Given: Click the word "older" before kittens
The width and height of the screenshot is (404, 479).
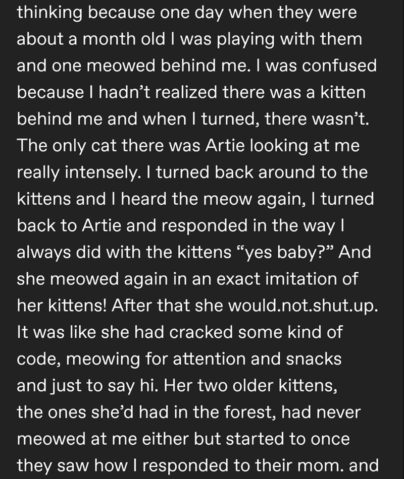Looking at the screenshot, I should click(253, 386).
